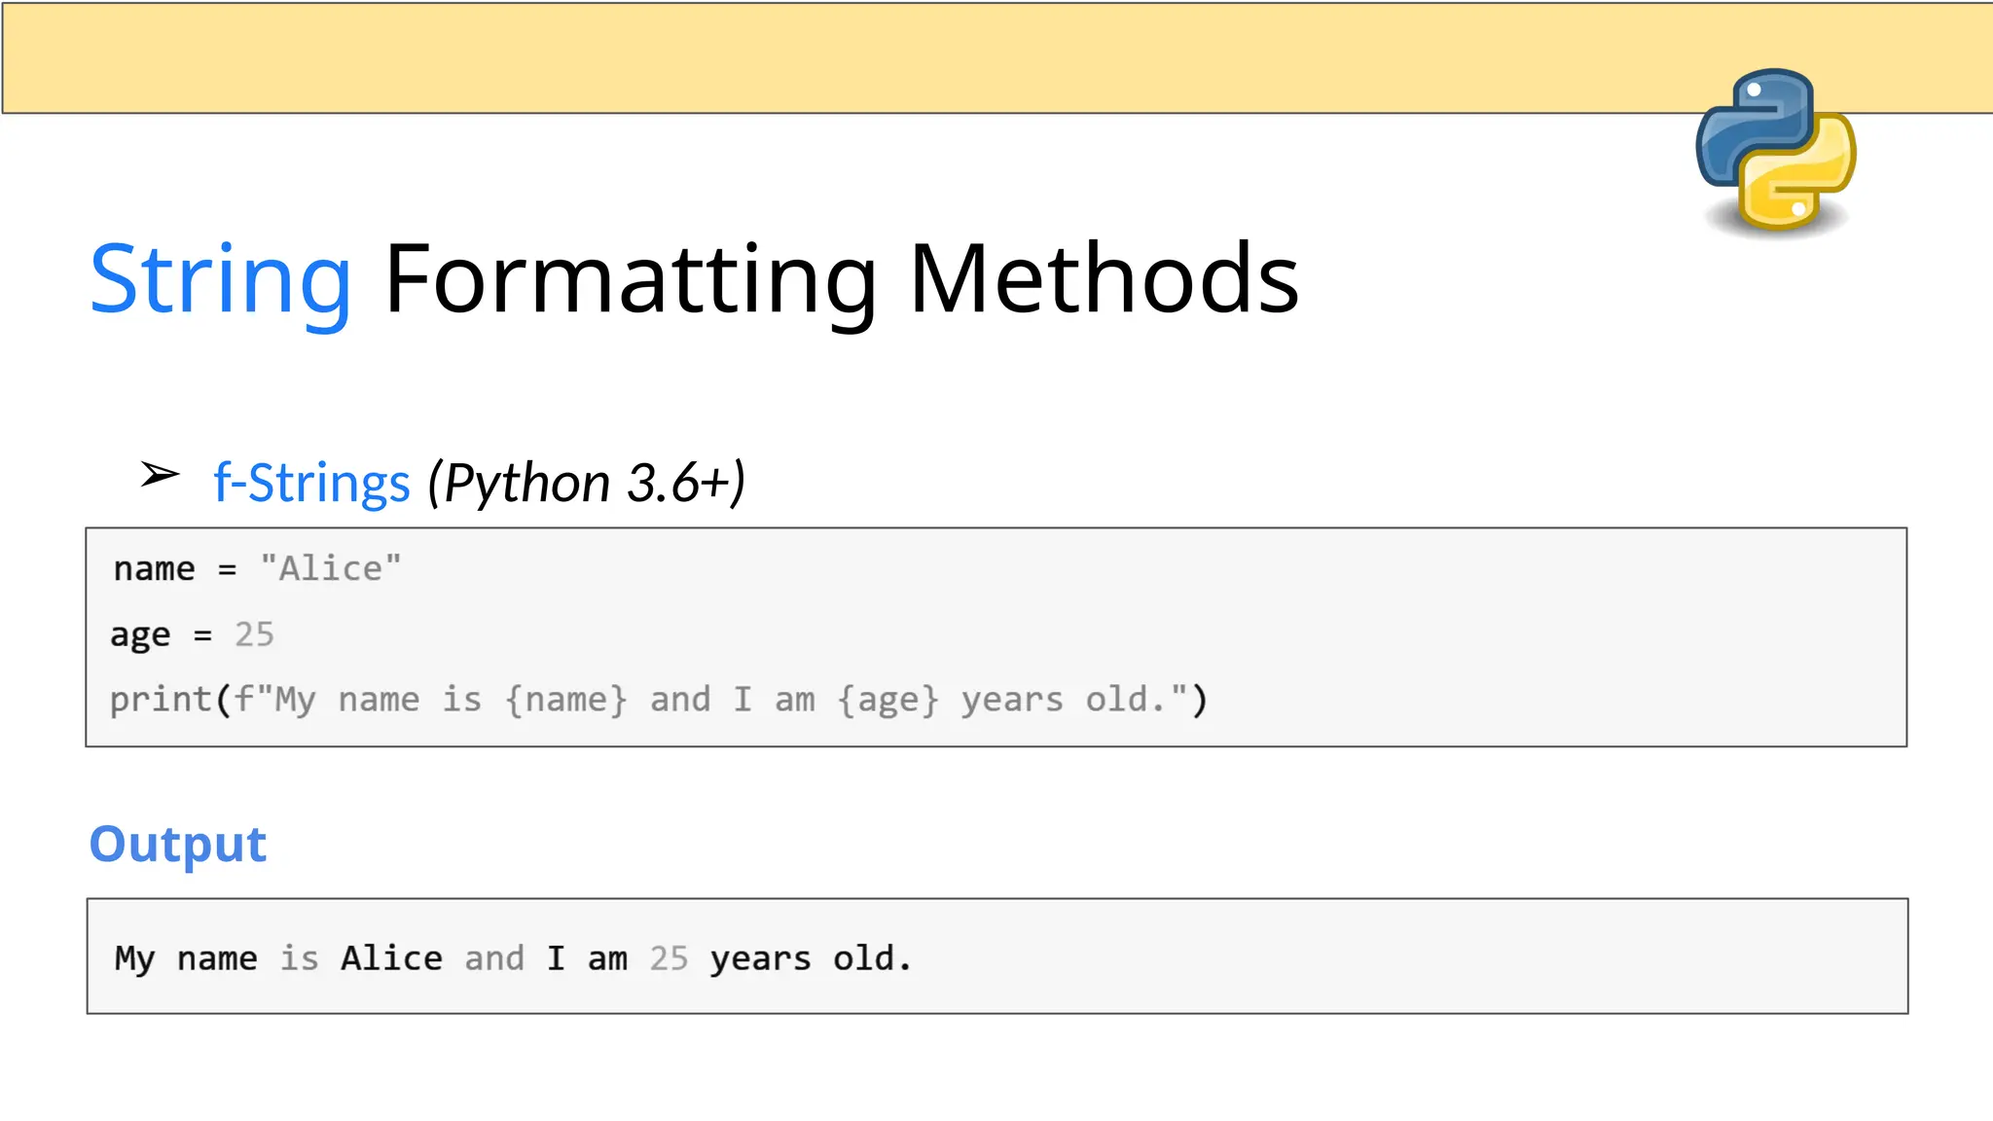Click "years old." in the output box
Screen dimensions: 1993x1121
pos(810,958)
